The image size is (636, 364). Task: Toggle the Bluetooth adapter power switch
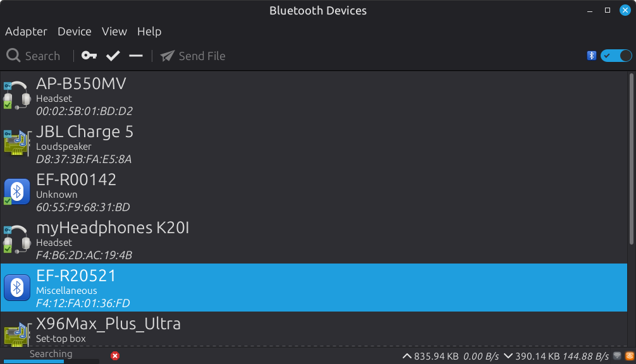(616, 56)
